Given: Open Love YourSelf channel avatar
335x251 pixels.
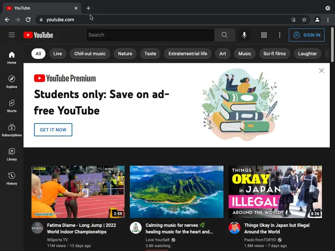Looking at the screenshot, I should (136, 228).
